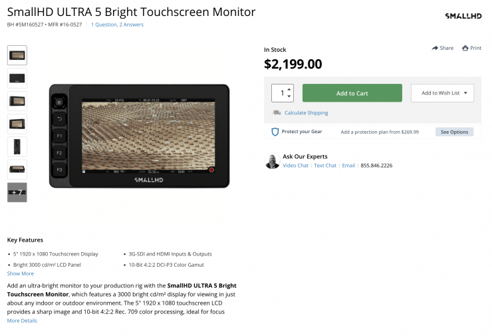This screenshot has width=492, height=336.
Task: Increase quantity with the up arrow
Action: tap(289, 89)
